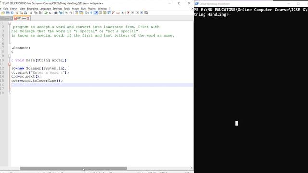Paste clipboard using the toolbar icon

[x=40, y=13]
